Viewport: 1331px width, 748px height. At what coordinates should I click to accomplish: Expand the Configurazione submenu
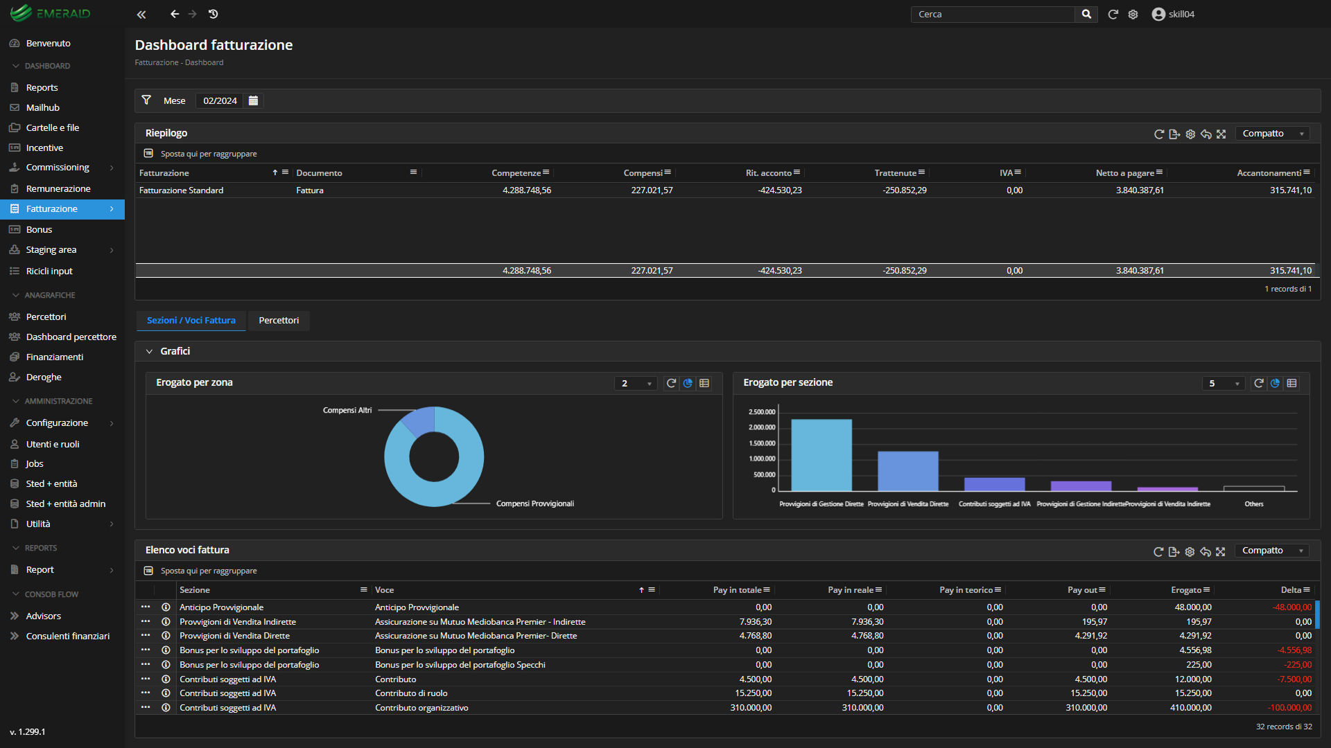coord(112,423)
